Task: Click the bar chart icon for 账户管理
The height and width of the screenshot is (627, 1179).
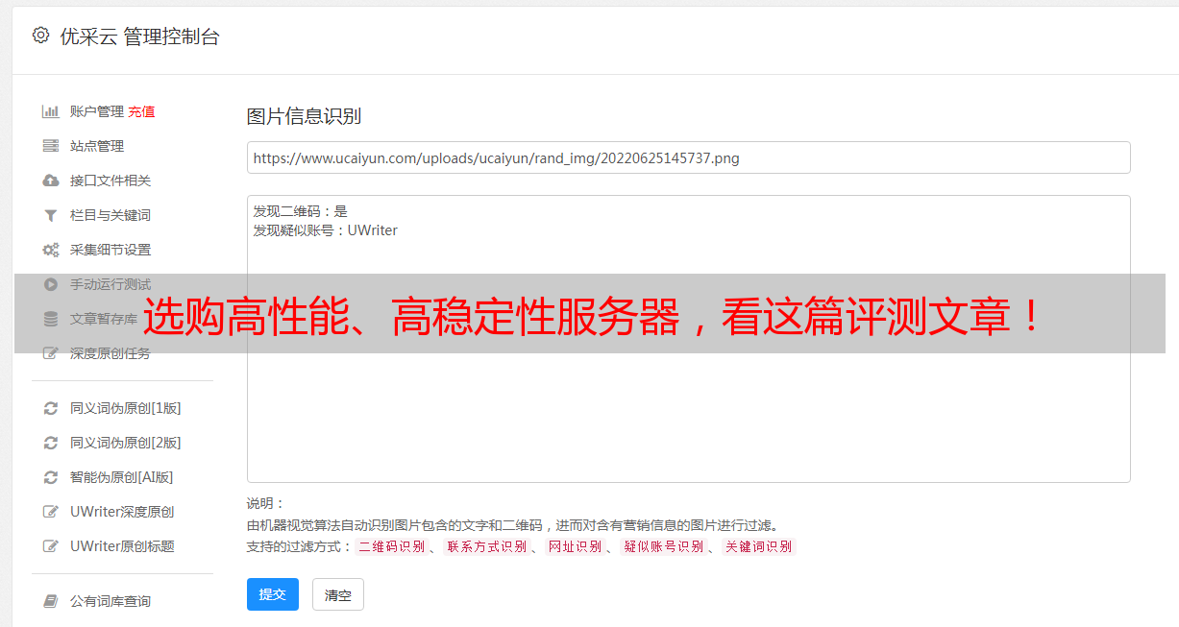Action: [x=51, y=111]
